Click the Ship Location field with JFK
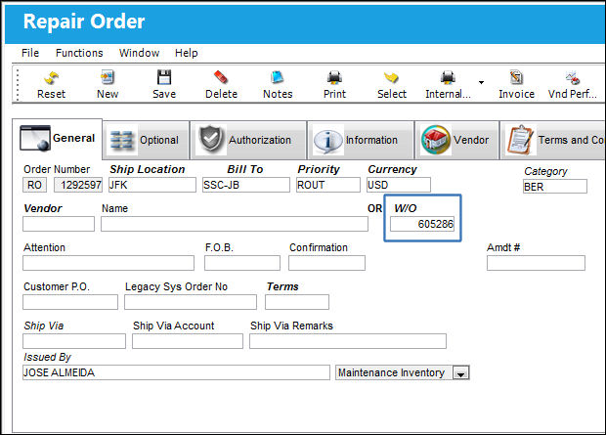The image size is (606, 435). pyautogui.click(x=152, y=185)
